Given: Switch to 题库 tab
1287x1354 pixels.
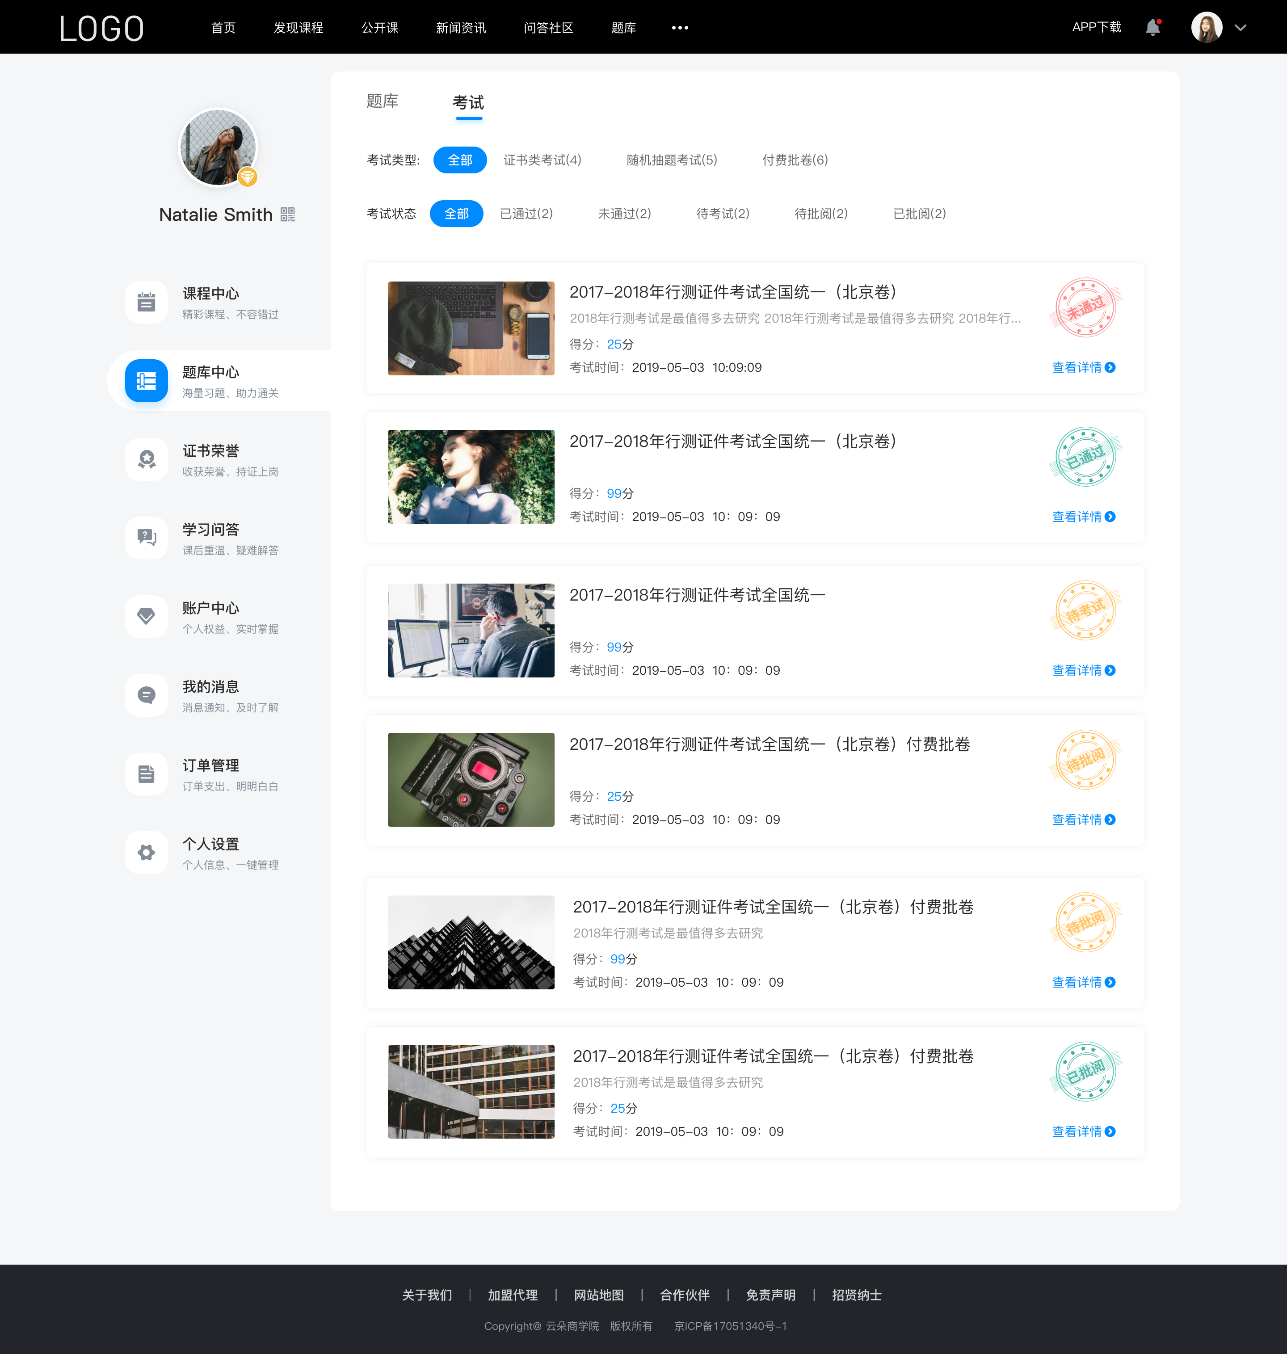Looking at the screenshot, I should click(x=384, y=101).
